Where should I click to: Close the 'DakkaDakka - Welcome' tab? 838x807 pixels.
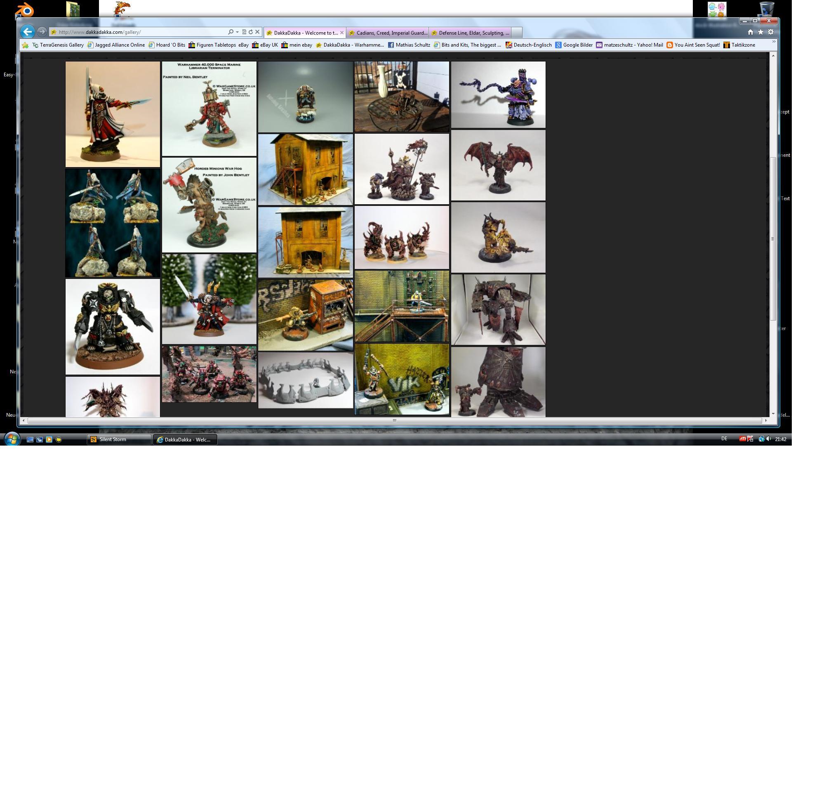click(341, 33)
